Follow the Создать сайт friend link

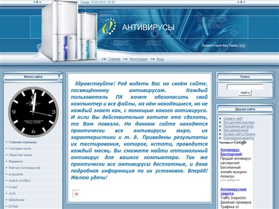[233, 118]
